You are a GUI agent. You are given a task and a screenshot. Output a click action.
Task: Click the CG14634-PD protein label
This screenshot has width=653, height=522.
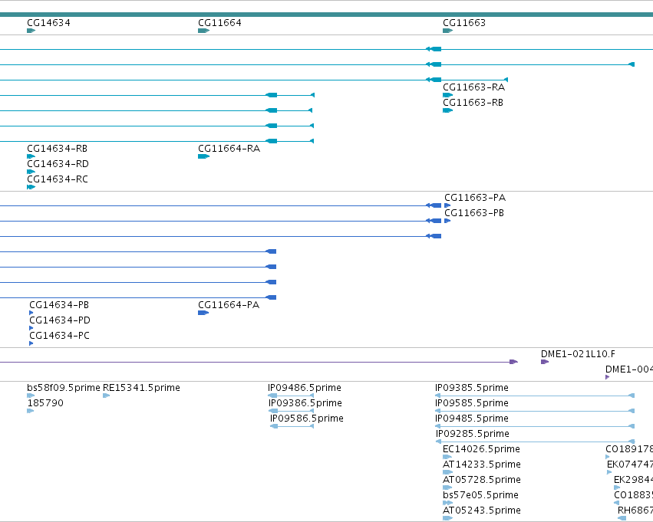[x=60, y=320]
